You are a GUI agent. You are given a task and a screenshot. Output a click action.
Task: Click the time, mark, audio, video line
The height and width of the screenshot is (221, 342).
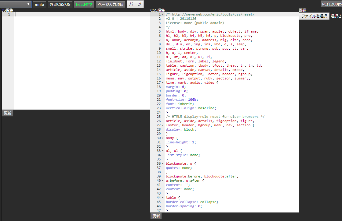[192, 83]
